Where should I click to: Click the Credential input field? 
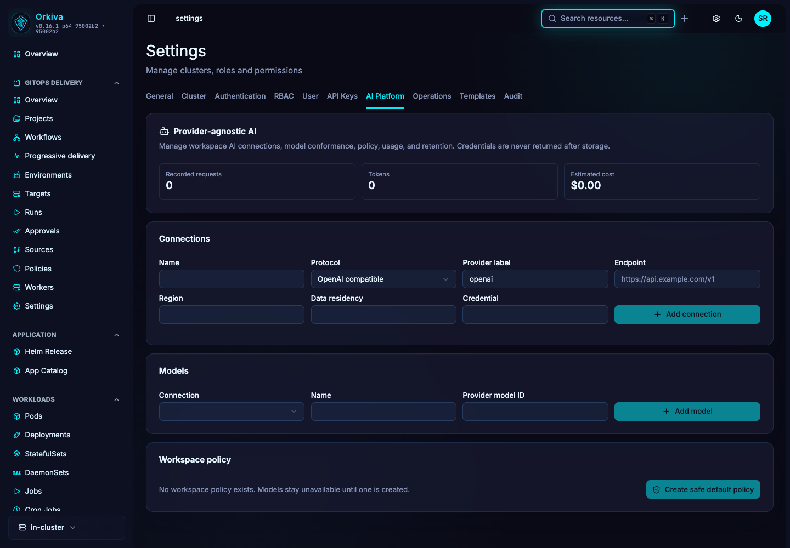point(535,315)
